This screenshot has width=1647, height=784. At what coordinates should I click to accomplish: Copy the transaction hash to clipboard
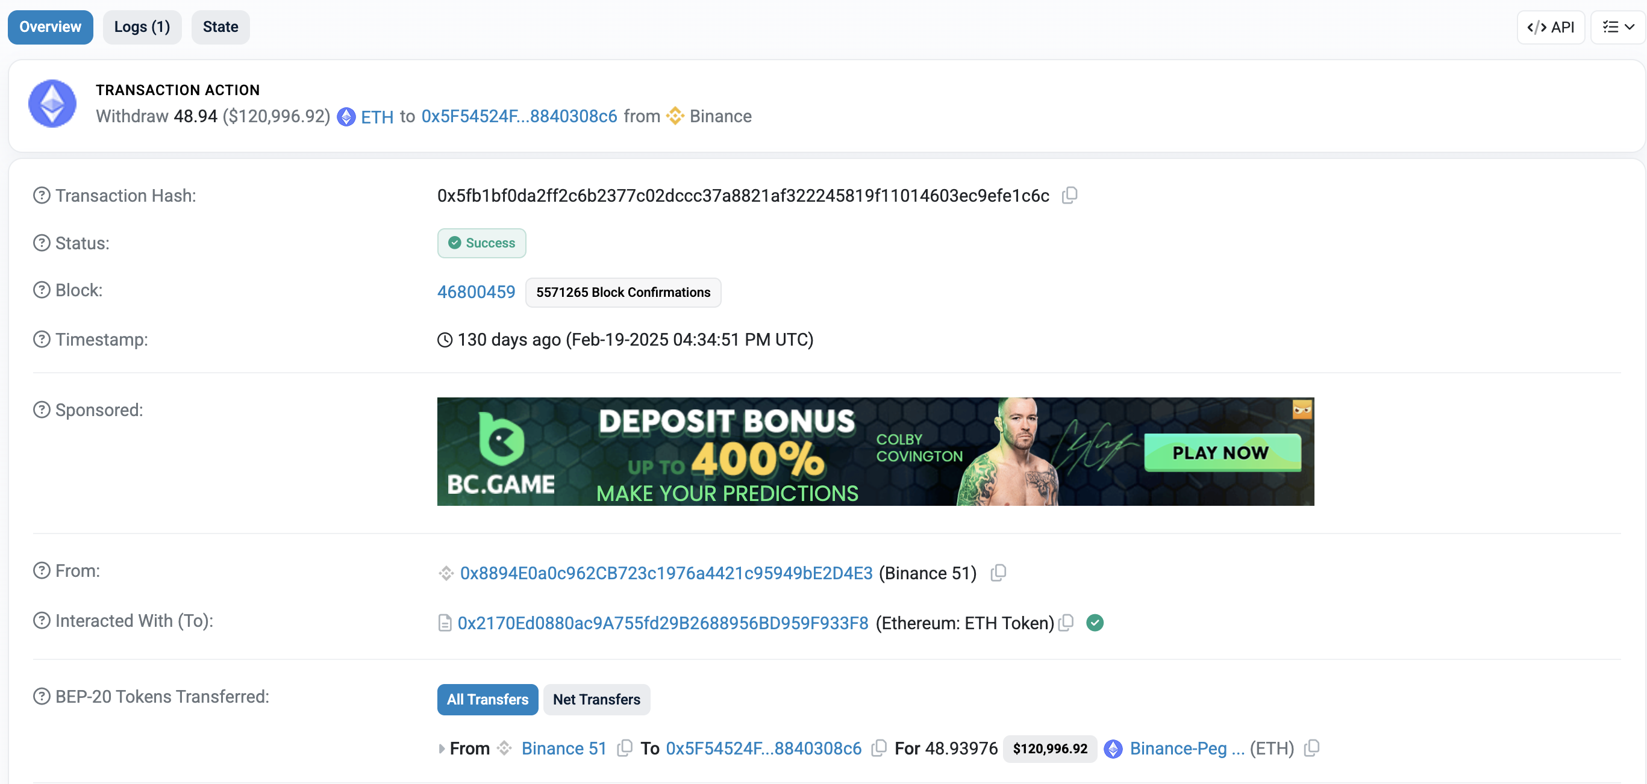(x=1070, y=196)
